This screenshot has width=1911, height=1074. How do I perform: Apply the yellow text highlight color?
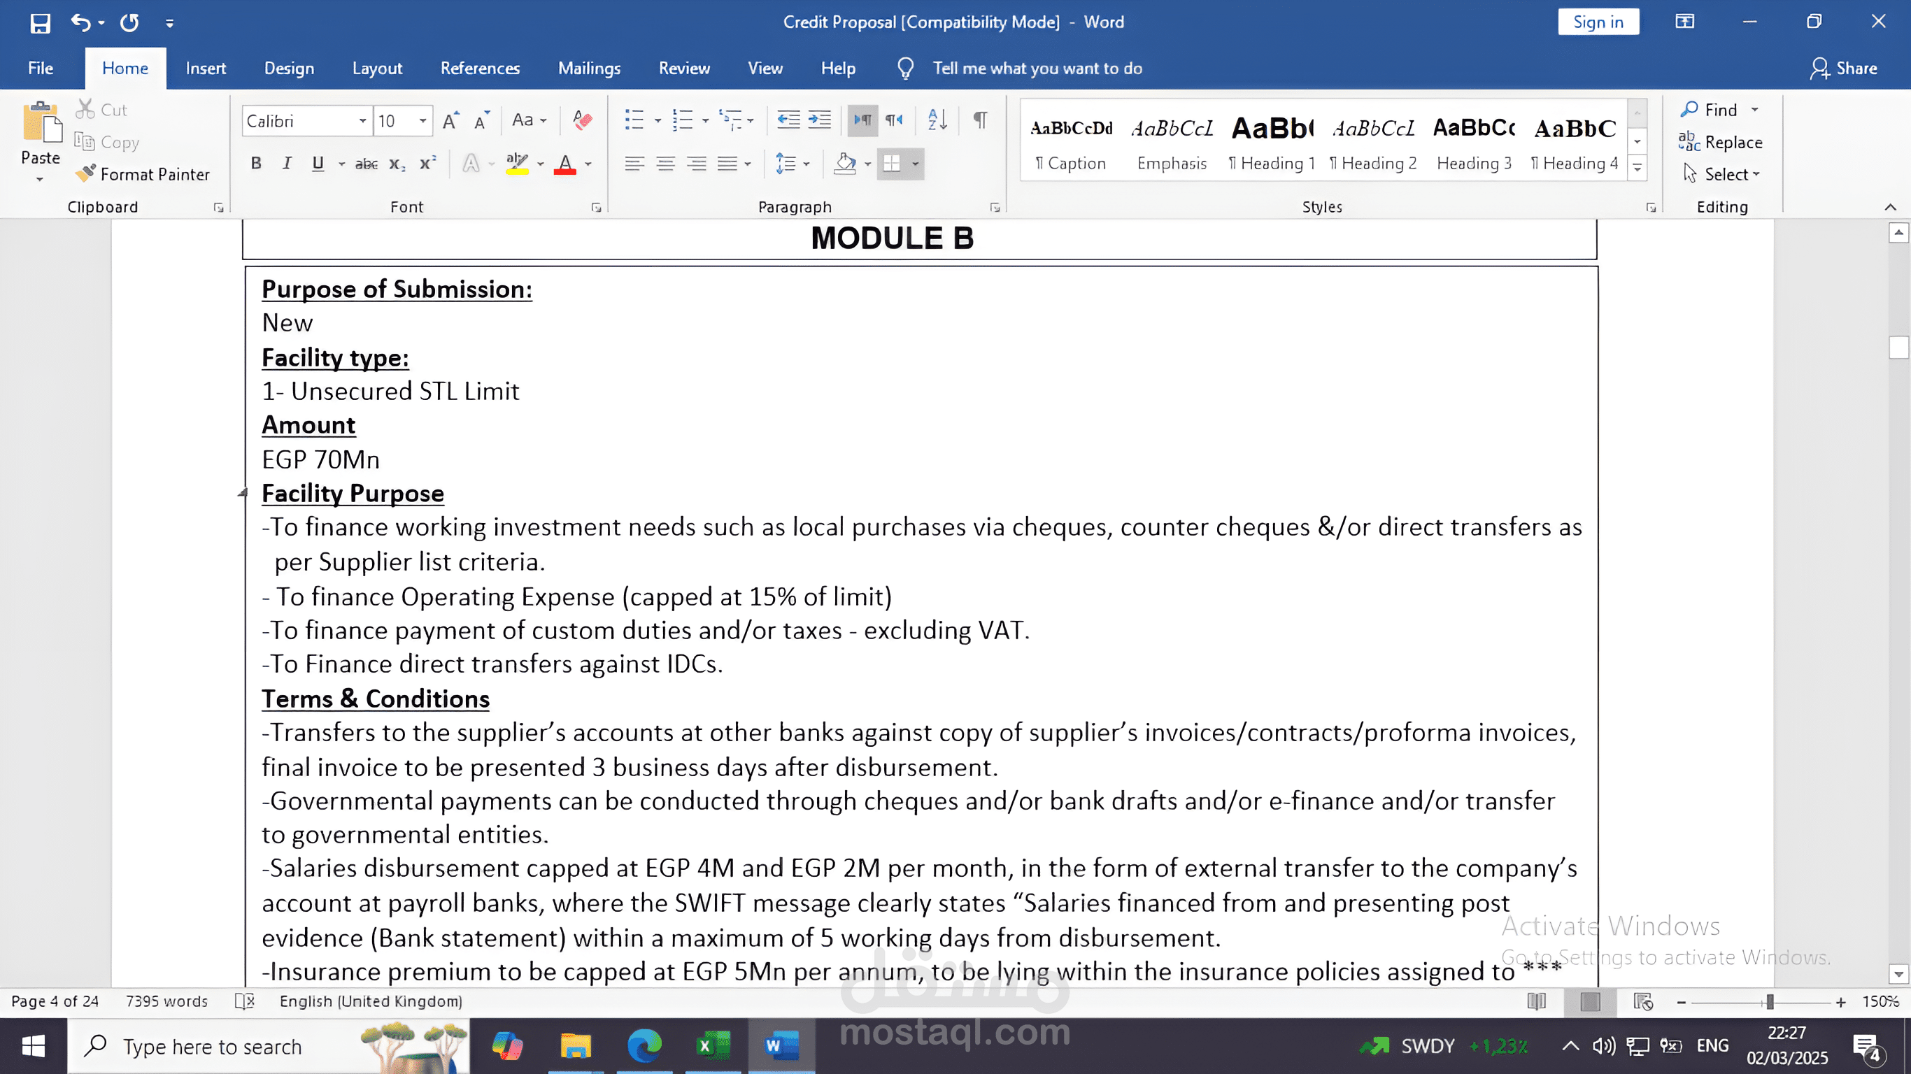[x=517, y=164]
